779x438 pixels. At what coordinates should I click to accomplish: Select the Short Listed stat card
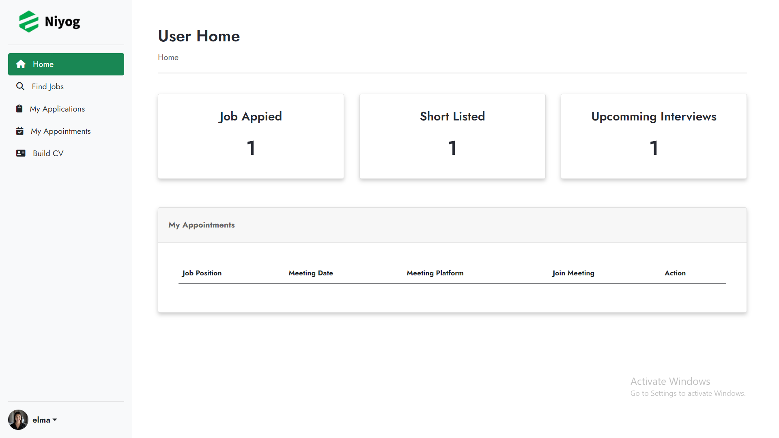[452, 136]
